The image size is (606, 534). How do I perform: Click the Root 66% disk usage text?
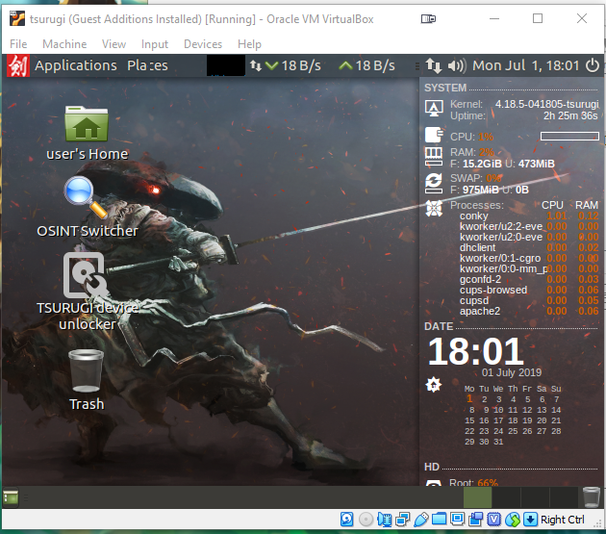473,483
